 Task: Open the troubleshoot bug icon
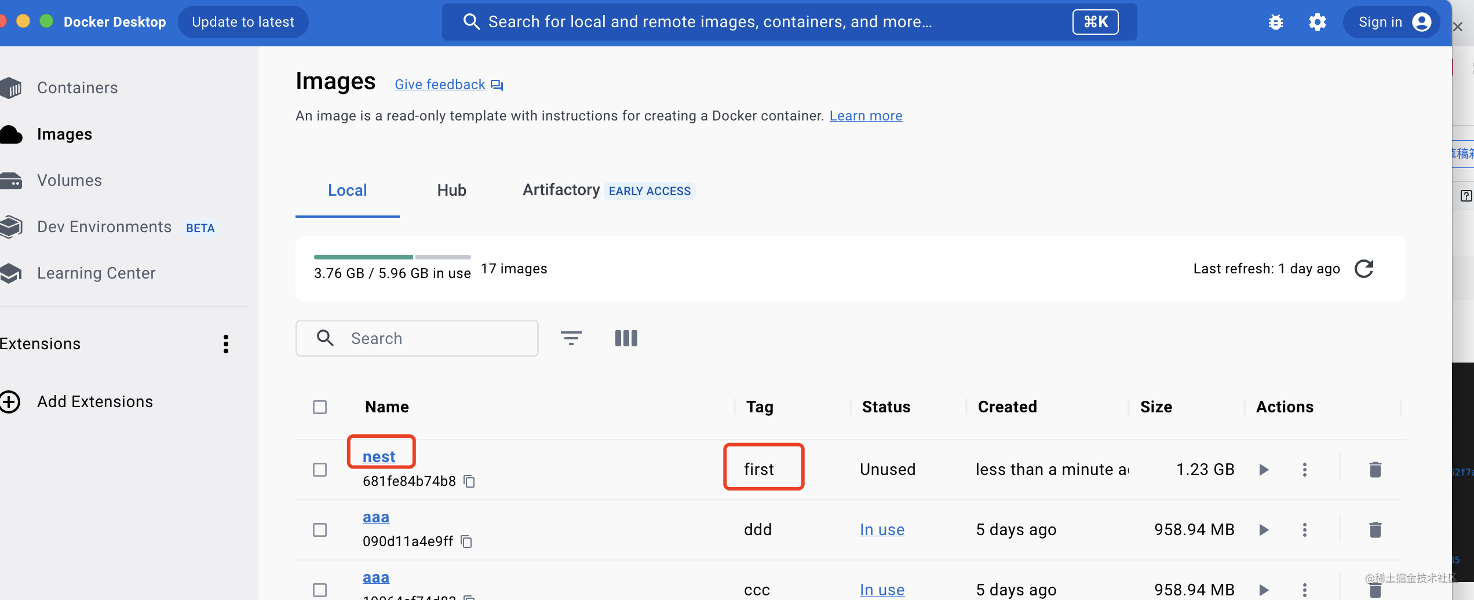pos(1275,22)
